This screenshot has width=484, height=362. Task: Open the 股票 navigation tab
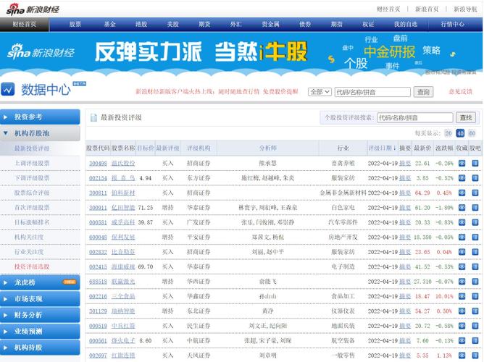tap(75, 25)
